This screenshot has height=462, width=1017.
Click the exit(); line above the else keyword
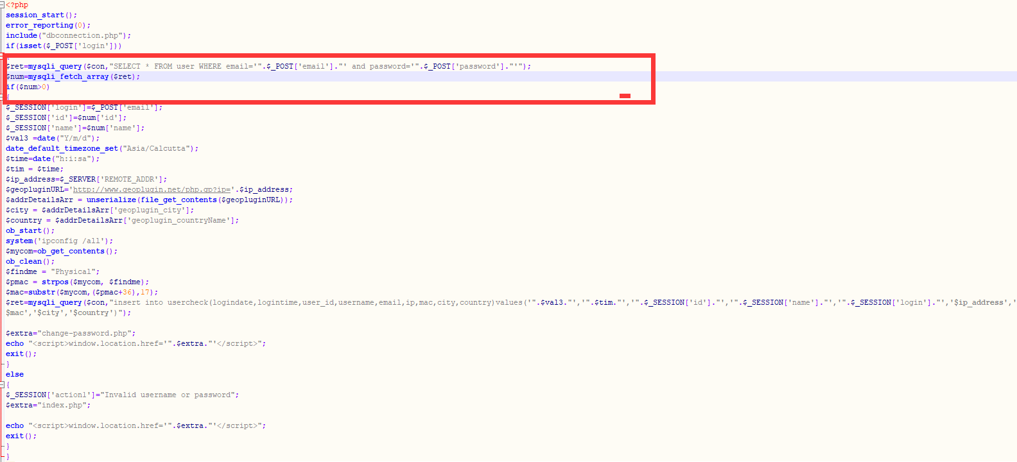21,354
